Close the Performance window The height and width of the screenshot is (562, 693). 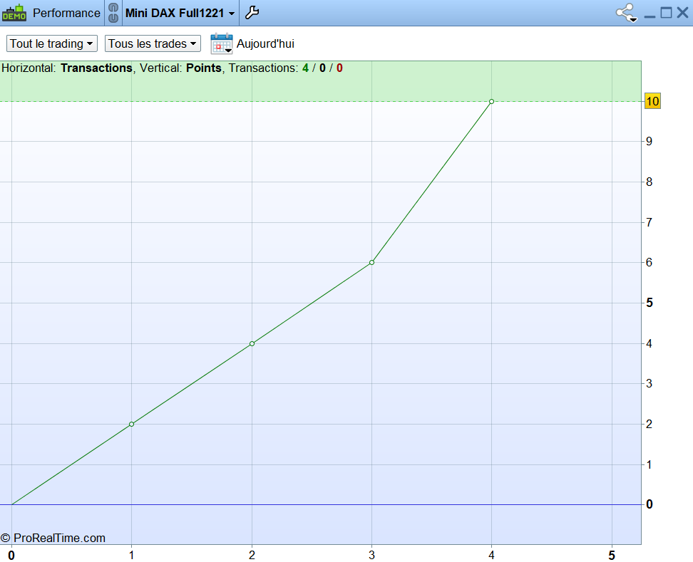[683, 13]
